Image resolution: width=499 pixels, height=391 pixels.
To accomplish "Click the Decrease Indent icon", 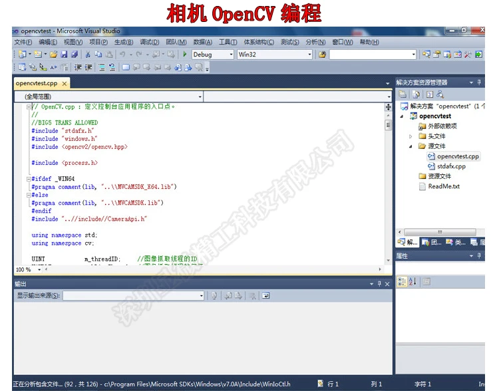I will tap(78, 67).
